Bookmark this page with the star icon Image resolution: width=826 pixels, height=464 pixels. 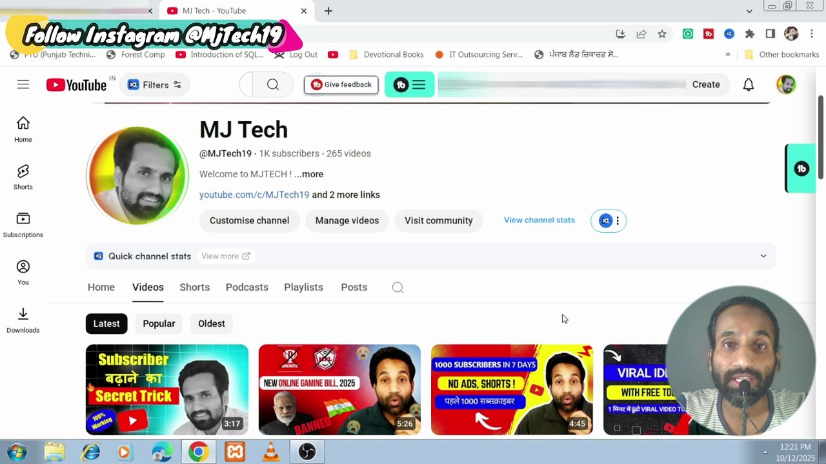(662, 34)
